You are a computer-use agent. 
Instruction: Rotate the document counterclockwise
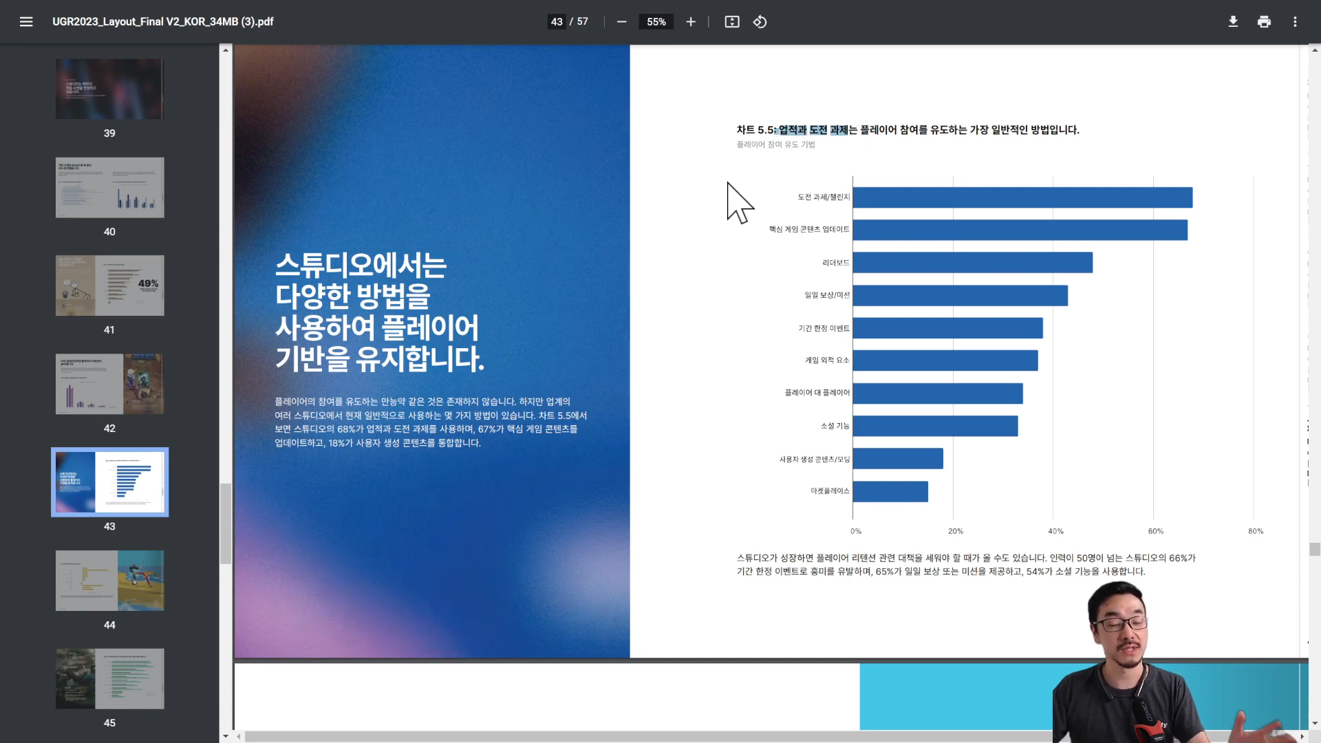tap(760, 22)
